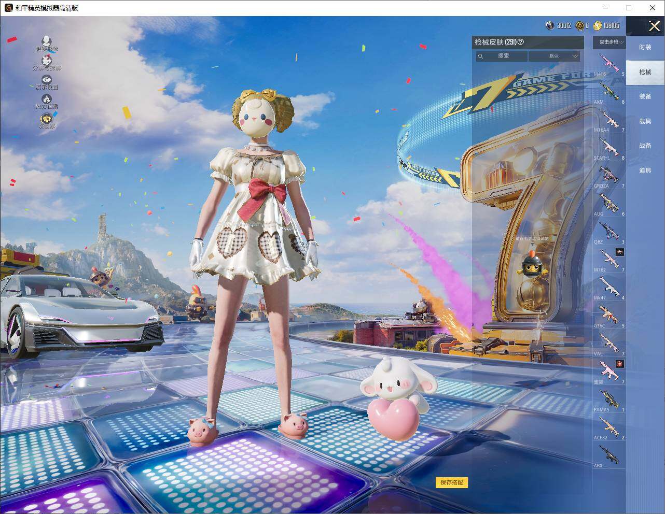This screenshot has width=665, height=514.
Task: Click the 108105 gold coin balance
Action: coord(612,25)
